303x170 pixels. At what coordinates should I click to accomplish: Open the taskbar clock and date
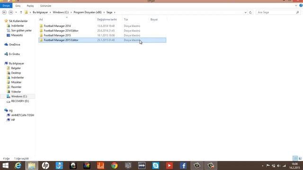294,166
